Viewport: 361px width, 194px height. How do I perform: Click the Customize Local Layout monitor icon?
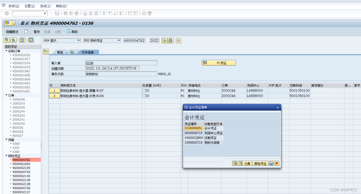pos(150,13)
